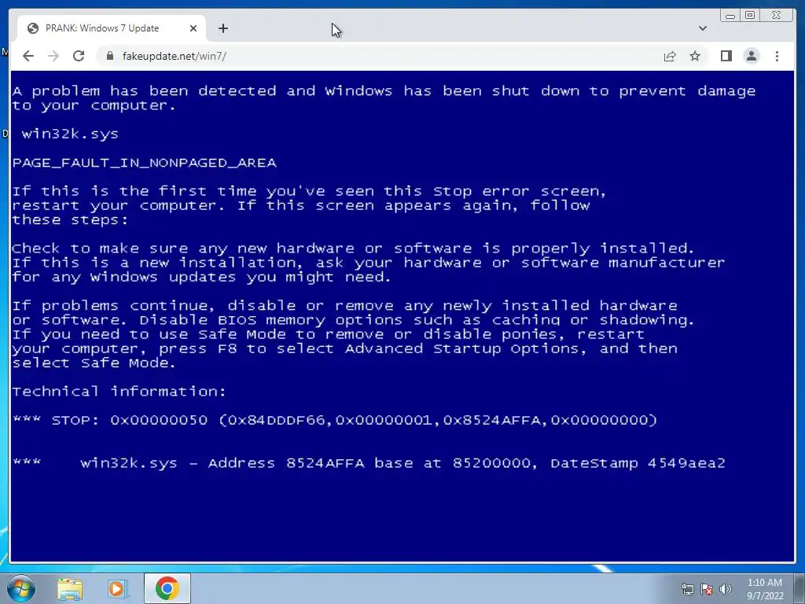Open a new tab with the plus button

click(x=222, y=28)
